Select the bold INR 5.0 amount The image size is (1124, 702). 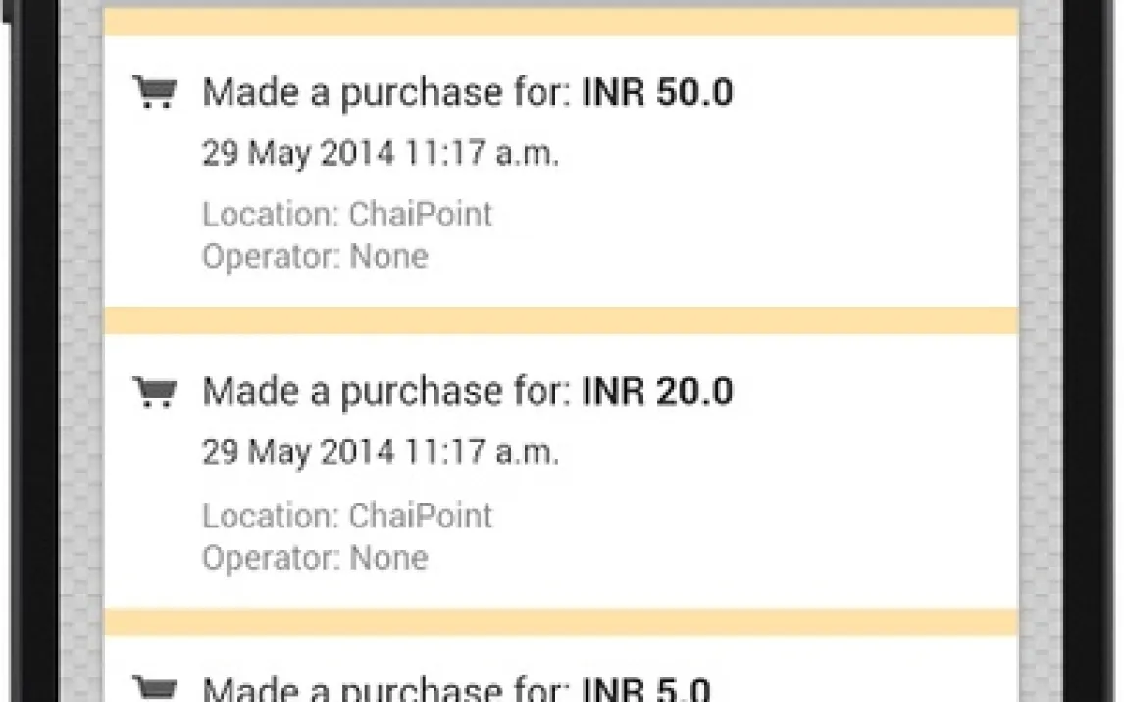click(x=645, y=689)
